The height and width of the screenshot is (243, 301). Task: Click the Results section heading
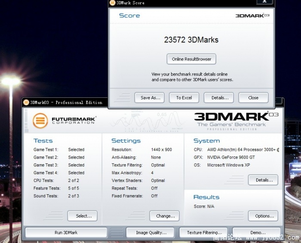point(206,197)
